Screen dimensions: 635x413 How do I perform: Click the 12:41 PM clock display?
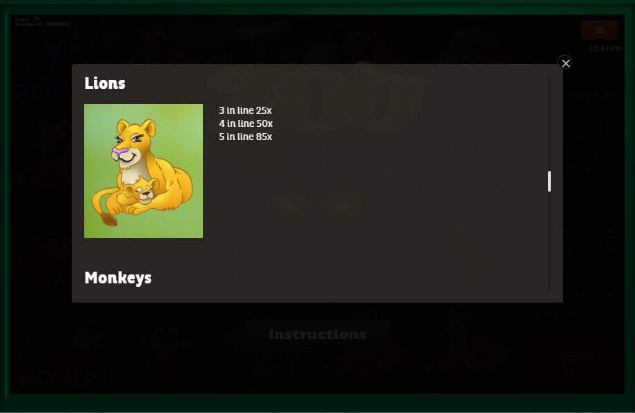[x=605, y=48]
